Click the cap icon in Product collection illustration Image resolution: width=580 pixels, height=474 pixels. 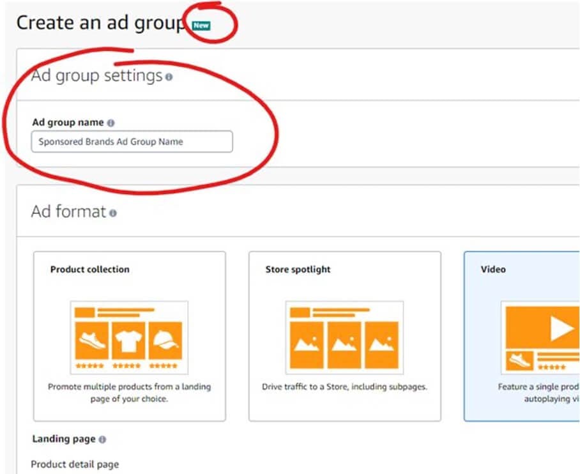point(165,340)
